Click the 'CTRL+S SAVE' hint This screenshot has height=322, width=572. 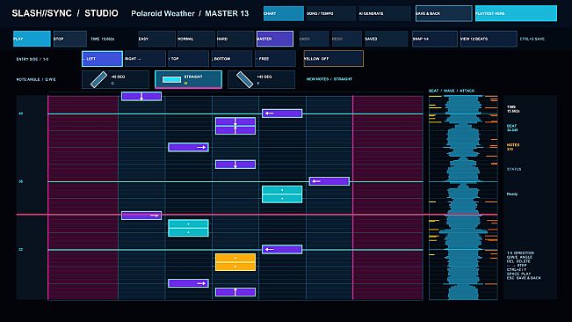click(532, 39)
